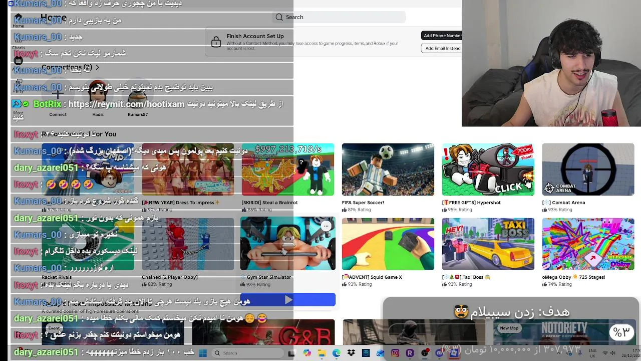Open the G&B game thumbnail
The height and width of the screenshot is (361, 641).
coord(263,332)
